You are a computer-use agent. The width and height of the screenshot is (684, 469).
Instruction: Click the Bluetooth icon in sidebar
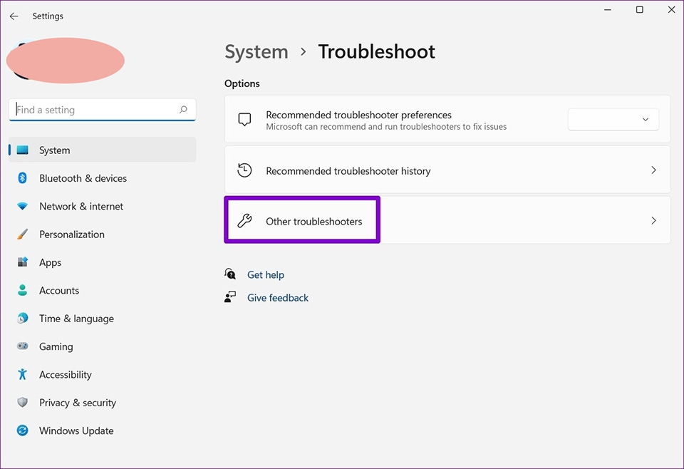22,178
